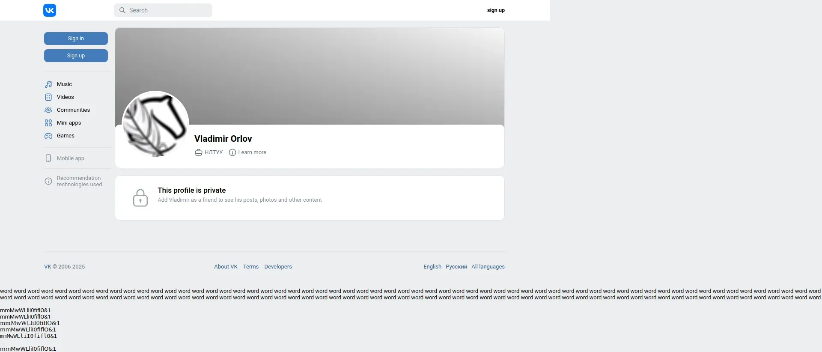822x352 pixels.
Task: Open the Learn more link text
Action: 252,152
